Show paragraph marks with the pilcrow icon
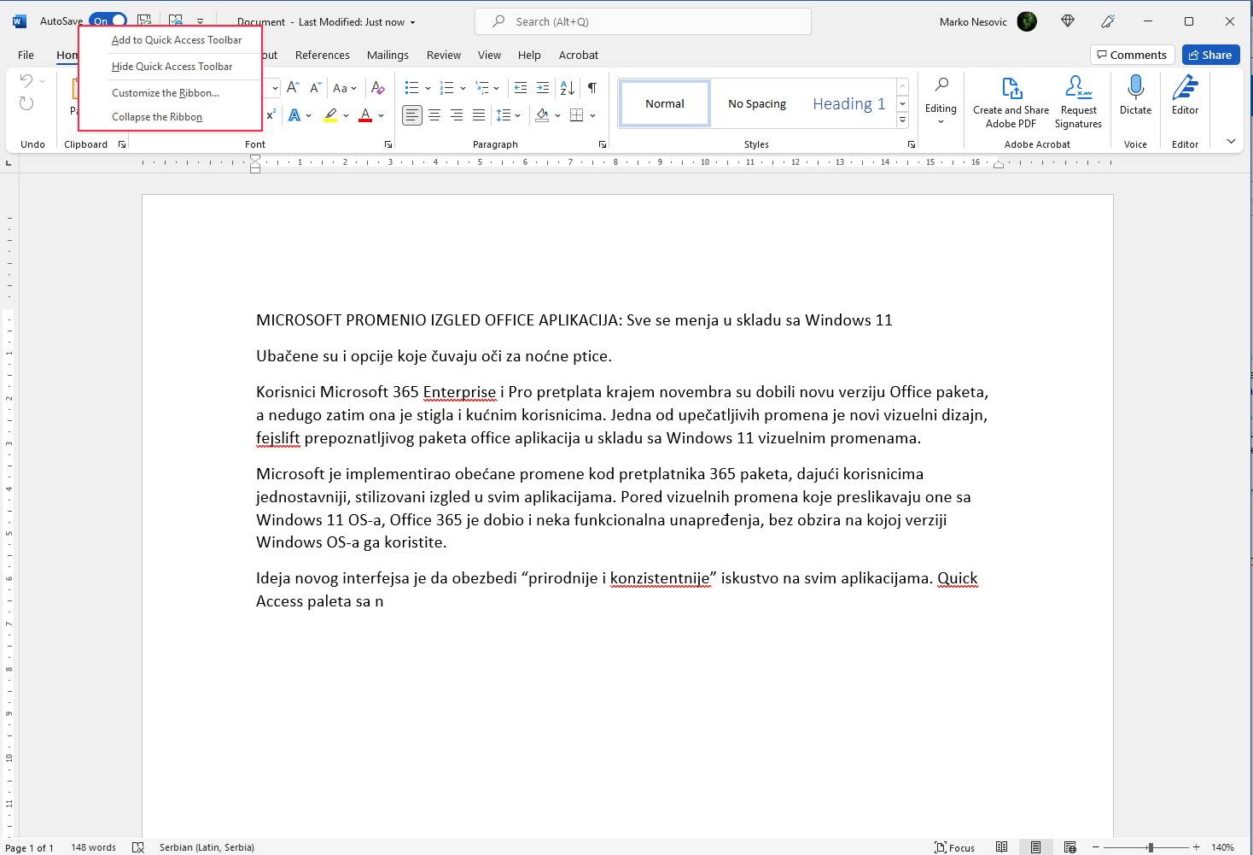Screen dimensions: 1253x855 tap(592, 88)
